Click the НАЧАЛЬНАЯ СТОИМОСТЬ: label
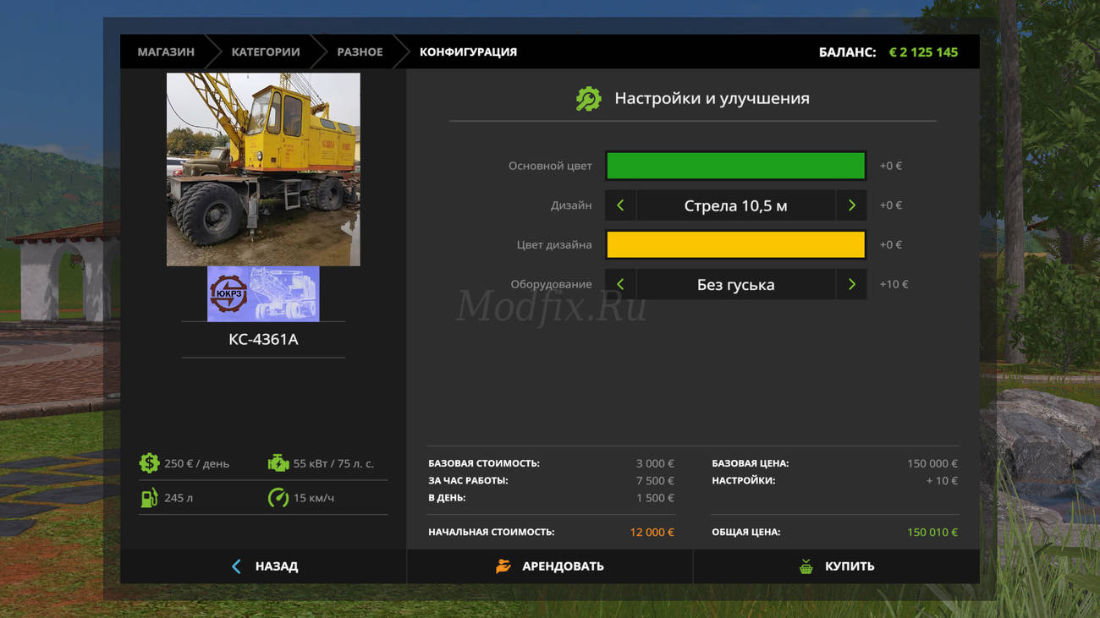The height and width of the screenshot is (618, 1100). point(492,533)
